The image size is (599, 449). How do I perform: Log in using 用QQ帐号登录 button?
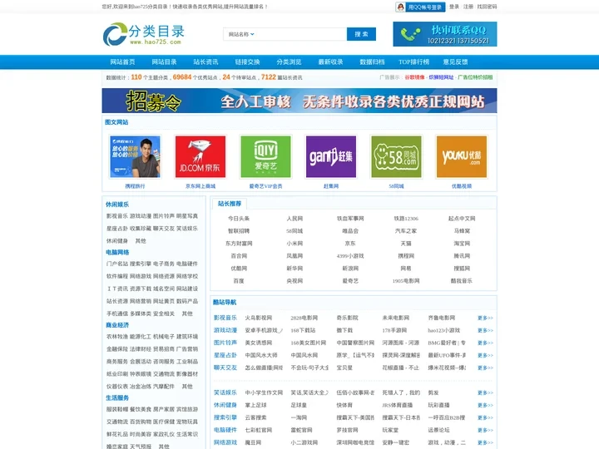pos(420,7)
